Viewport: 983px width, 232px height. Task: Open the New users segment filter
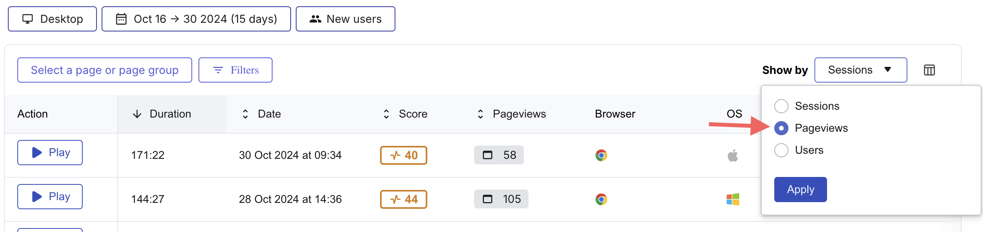coord(345,19)
